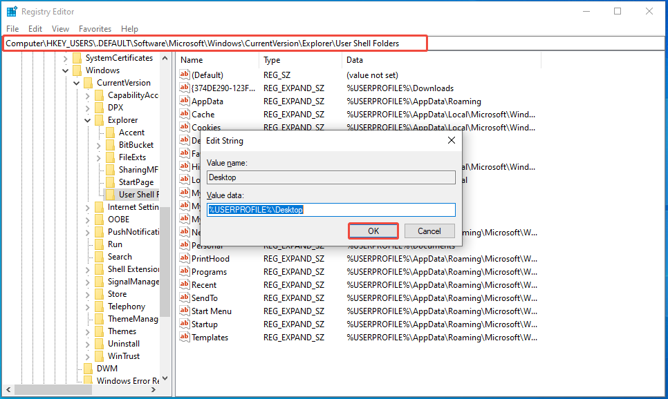Click the Value data input field
Viewport: 668px width, 399px height.
(x=331, y=210)
